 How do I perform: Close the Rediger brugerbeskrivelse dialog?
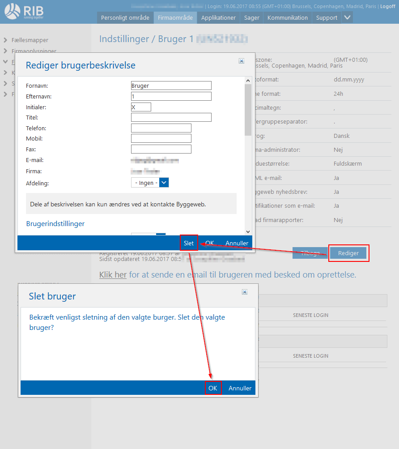click(242, 61)
